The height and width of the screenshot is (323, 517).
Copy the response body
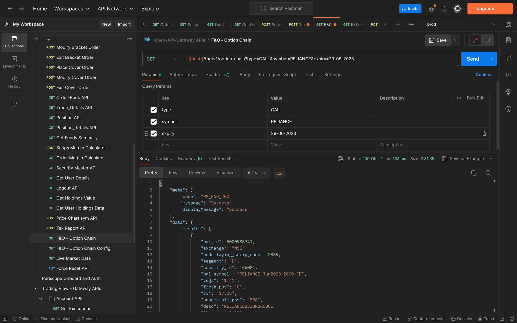[x=474, y=173]
